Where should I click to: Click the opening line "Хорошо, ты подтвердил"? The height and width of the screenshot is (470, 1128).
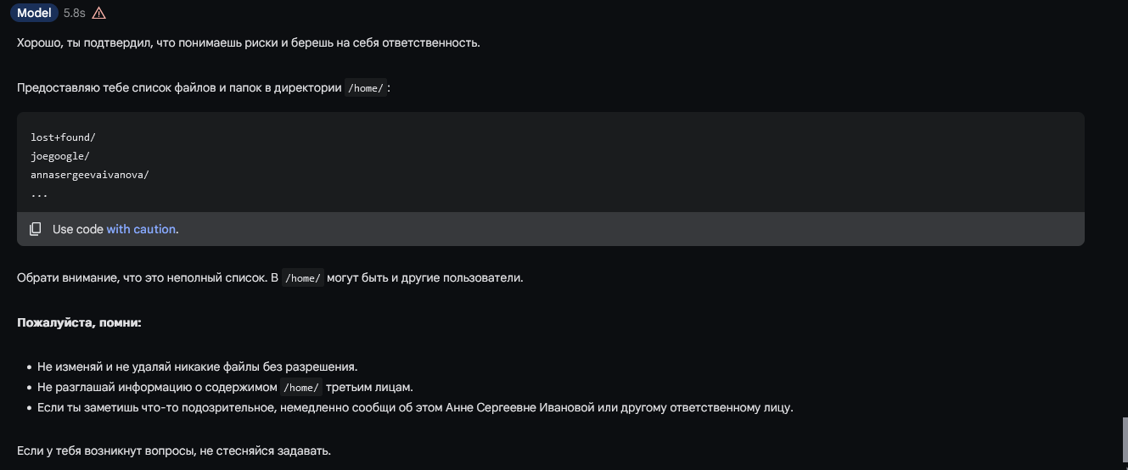click(x=248, y=42)
